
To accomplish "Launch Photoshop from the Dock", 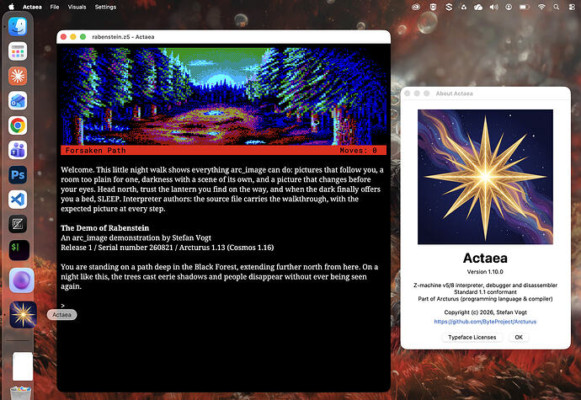I will [18, 174].
